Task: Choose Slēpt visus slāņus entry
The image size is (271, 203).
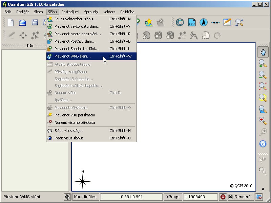Action: coord(91,131)
